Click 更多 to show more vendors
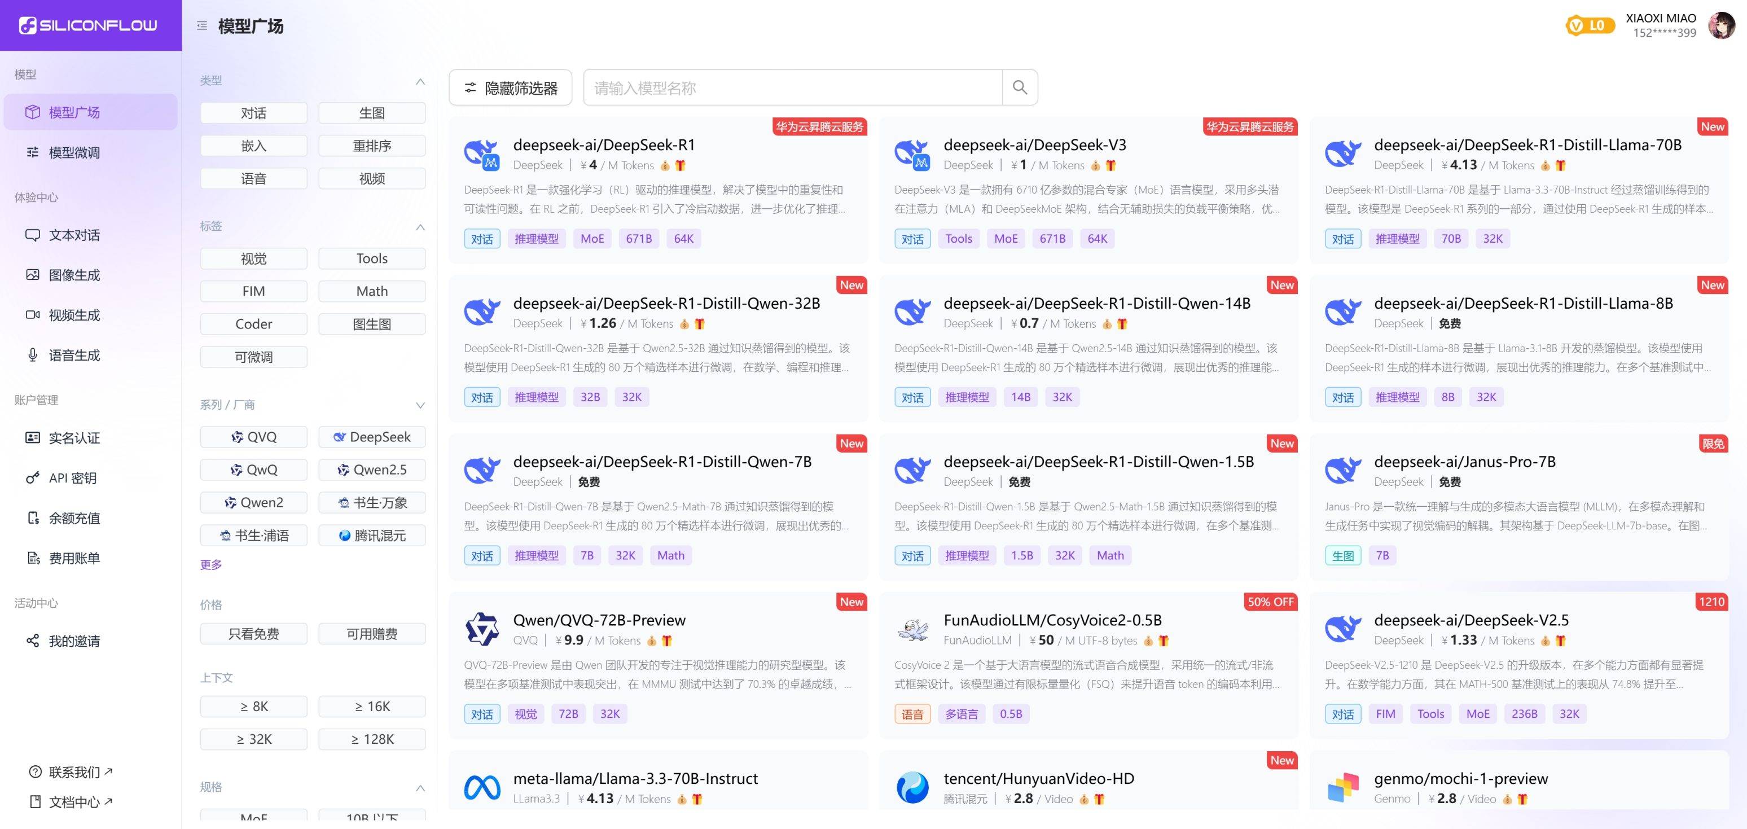 coord(210,564)
